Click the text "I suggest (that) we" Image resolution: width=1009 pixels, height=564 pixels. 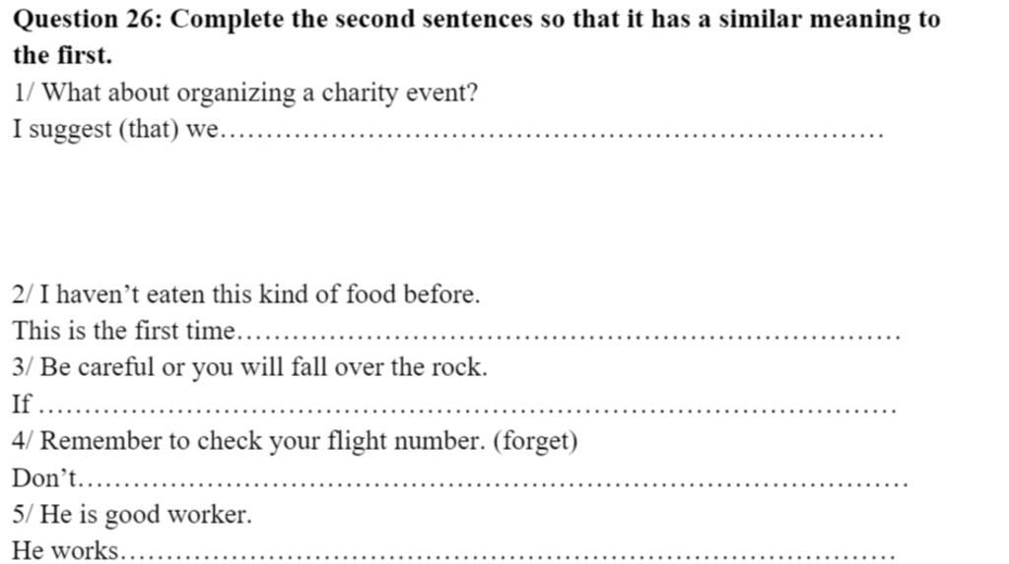click(116, 129)
